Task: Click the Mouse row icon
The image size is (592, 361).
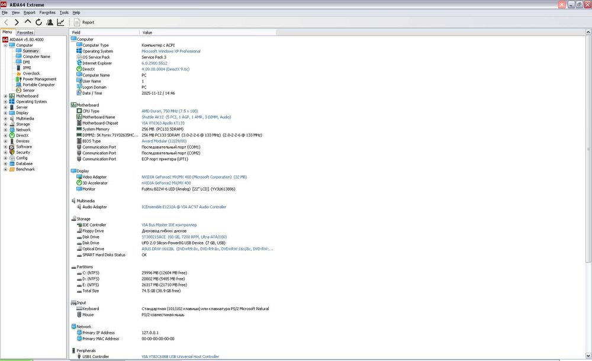Action: click(x=79, y=315)
